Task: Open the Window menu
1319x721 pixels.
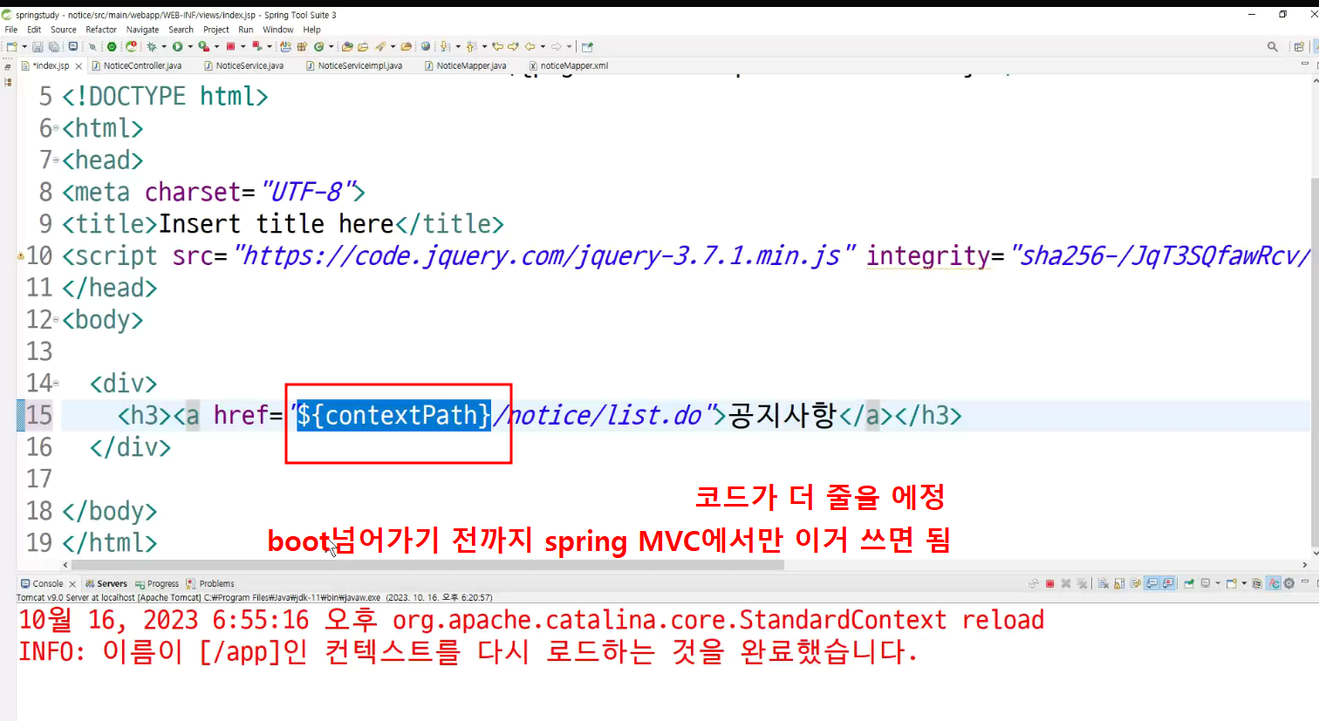Action: click(278, 30)
